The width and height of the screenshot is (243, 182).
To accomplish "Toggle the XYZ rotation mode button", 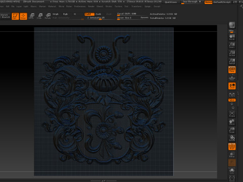I will pos(232,100).
